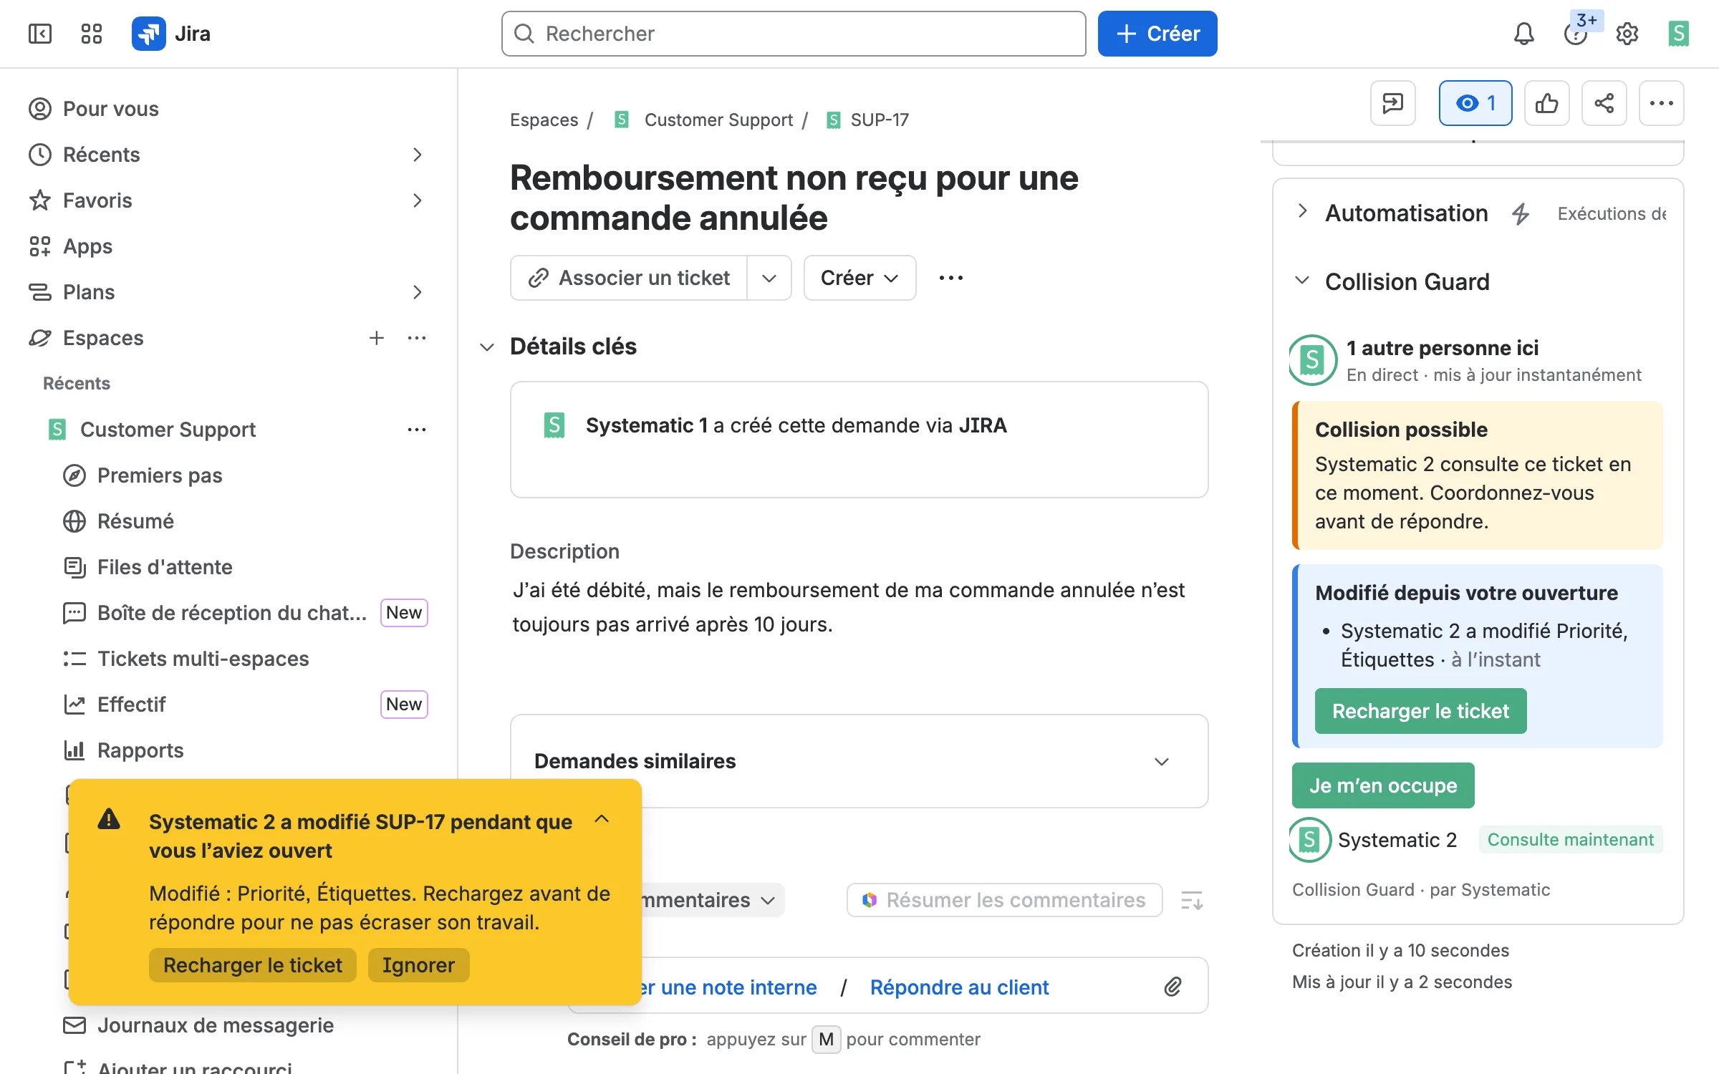
Task: Click the feedback icon near the watch button
Action: (x=1392, y=103)
